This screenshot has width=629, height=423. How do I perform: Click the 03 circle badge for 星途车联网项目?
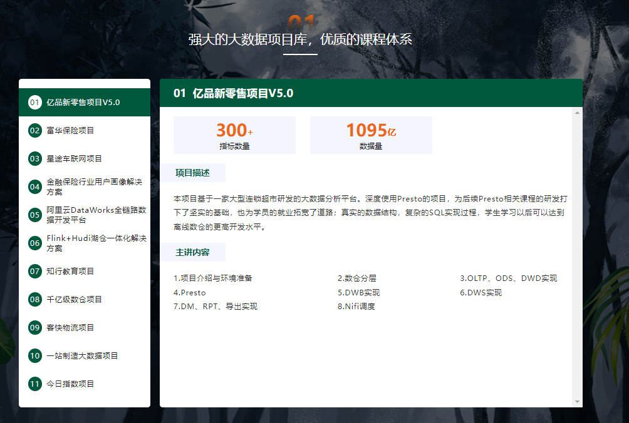(35, 159)
